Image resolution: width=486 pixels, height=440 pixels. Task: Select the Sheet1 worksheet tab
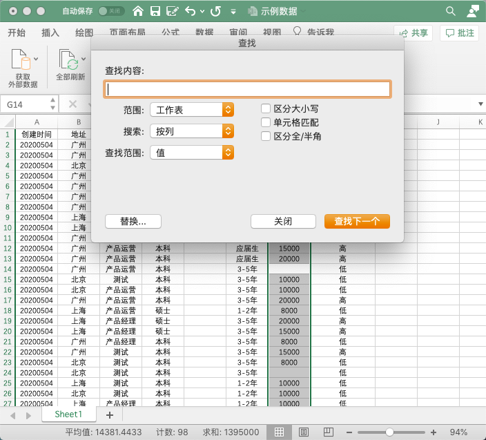[68, 414]
